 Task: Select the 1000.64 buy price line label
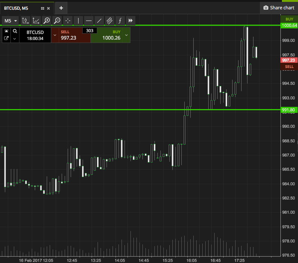289,25
